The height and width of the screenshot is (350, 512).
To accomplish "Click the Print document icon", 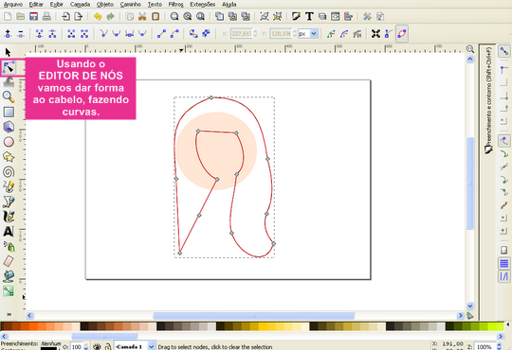I will coord(46,16).
